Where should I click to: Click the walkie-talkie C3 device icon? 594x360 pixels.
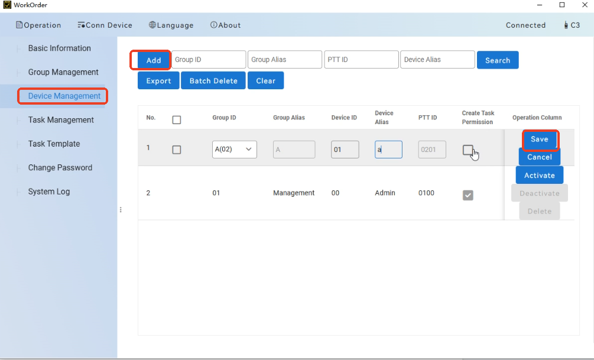click(x=566, y=25)
